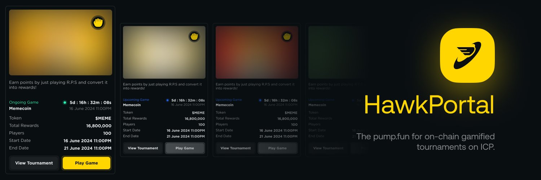541x180 pixels.
Task: Click 'Upcoming Game' on the red-image card
Action: click(x=229, y=100)
